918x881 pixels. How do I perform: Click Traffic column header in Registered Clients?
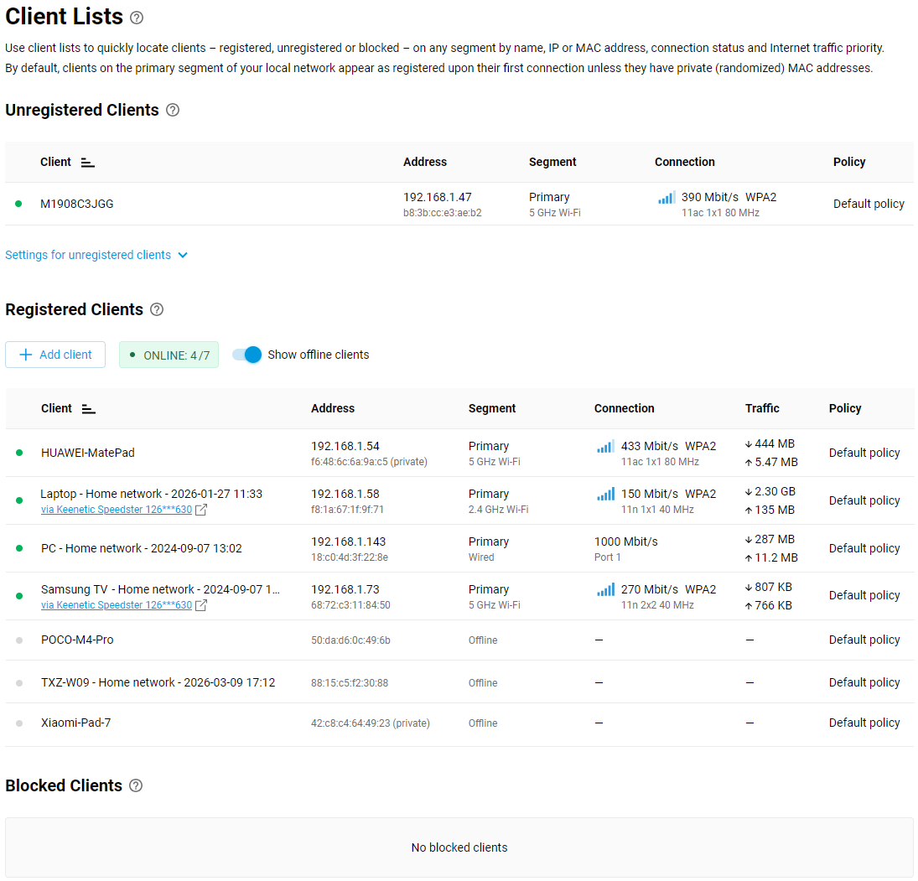(762, 408)
